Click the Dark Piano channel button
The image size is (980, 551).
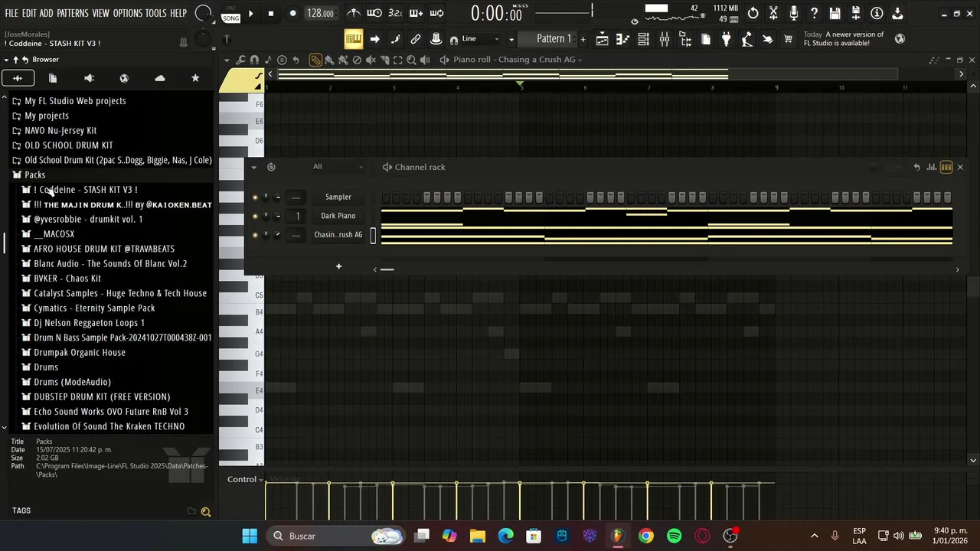tap(338, 216)
